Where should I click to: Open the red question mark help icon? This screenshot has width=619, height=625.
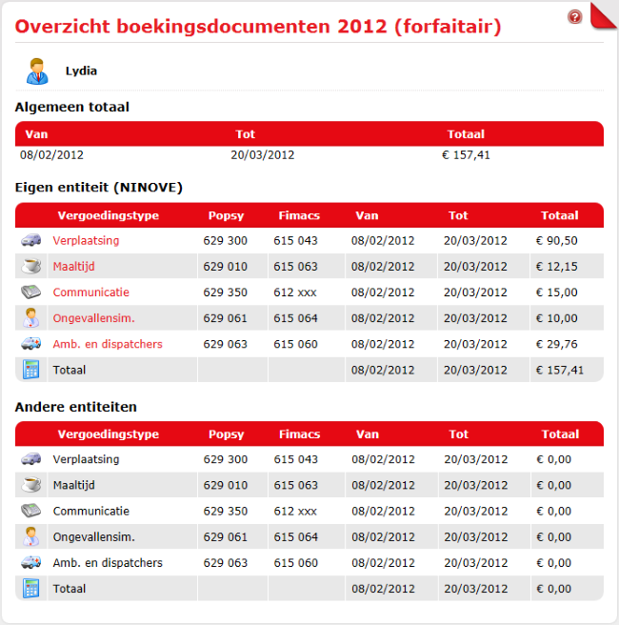click(575, 17)
